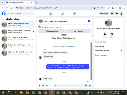
Task: Click Find friends button
Action: pos(104,13)
